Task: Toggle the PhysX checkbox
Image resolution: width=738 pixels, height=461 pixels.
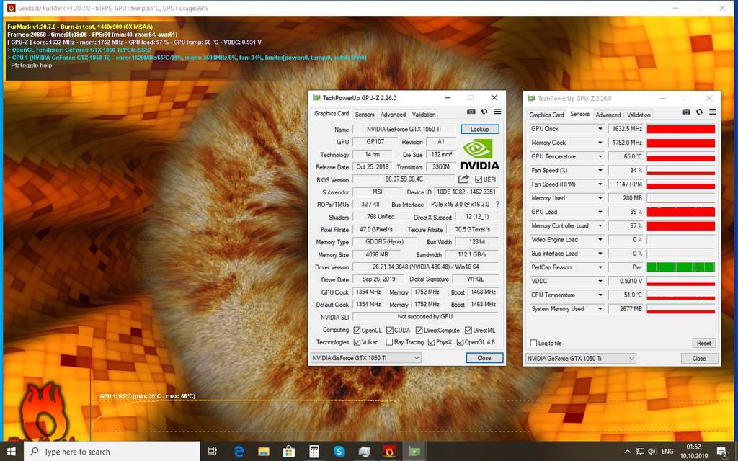Action: click(x=431, y=342)
